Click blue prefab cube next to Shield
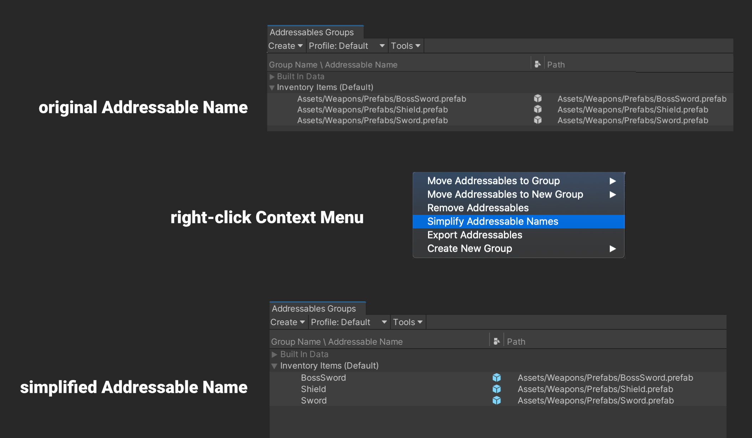 [496, 389]
